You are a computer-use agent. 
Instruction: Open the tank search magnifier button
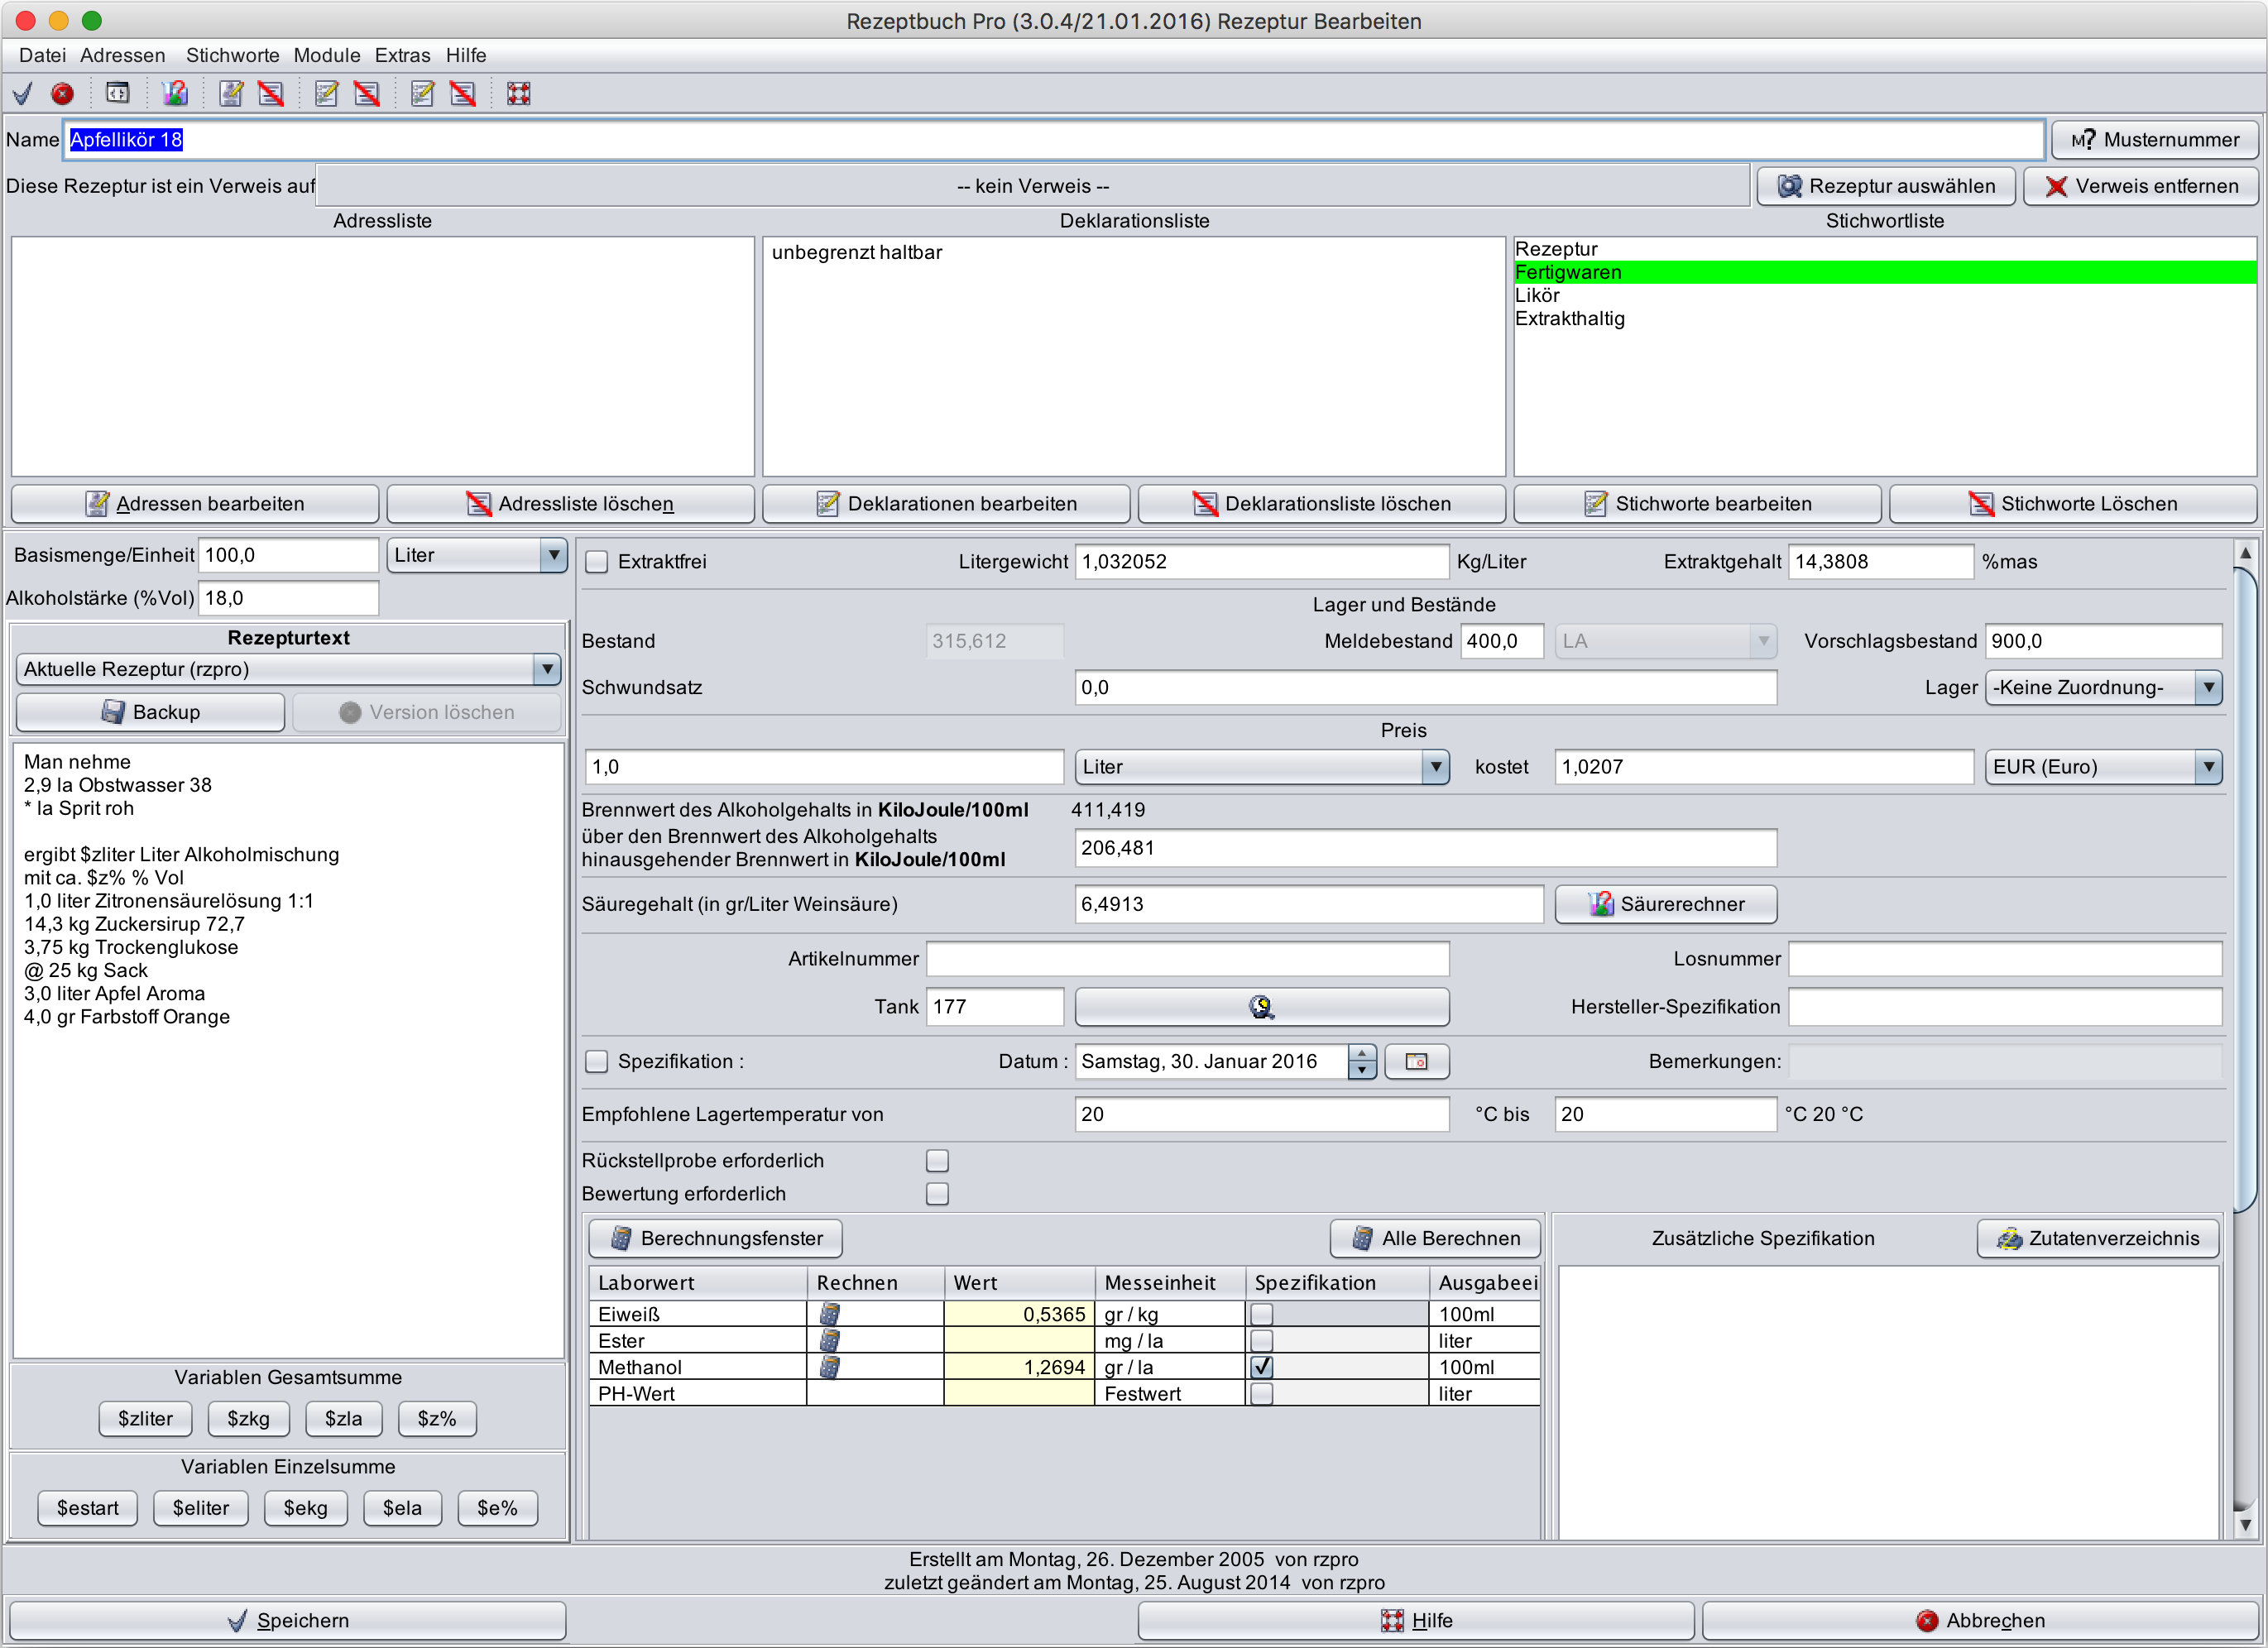[x=1261, y=1007]
